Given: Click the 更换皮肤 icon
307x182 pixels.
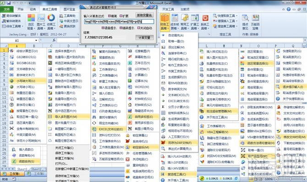Looking at the screenshot, I should pos(61,26).
